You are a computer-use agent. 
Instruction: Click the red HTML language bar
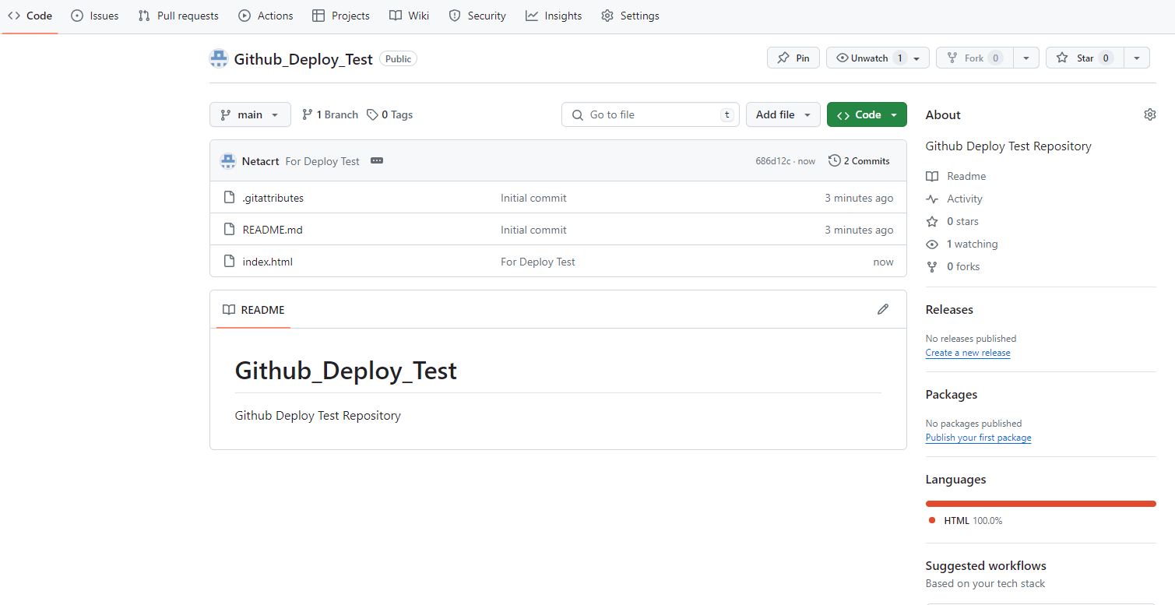click(x=1040, y=503)
